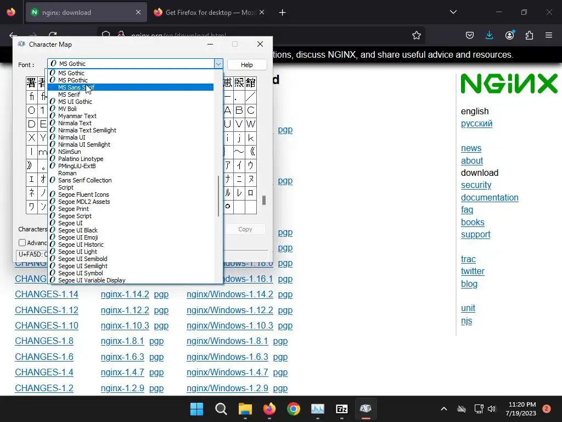Image resolution: width=562 pixels, height=422 pixels.
Task: Open the news link in sidebar
Action: click(x=471, y=148)
